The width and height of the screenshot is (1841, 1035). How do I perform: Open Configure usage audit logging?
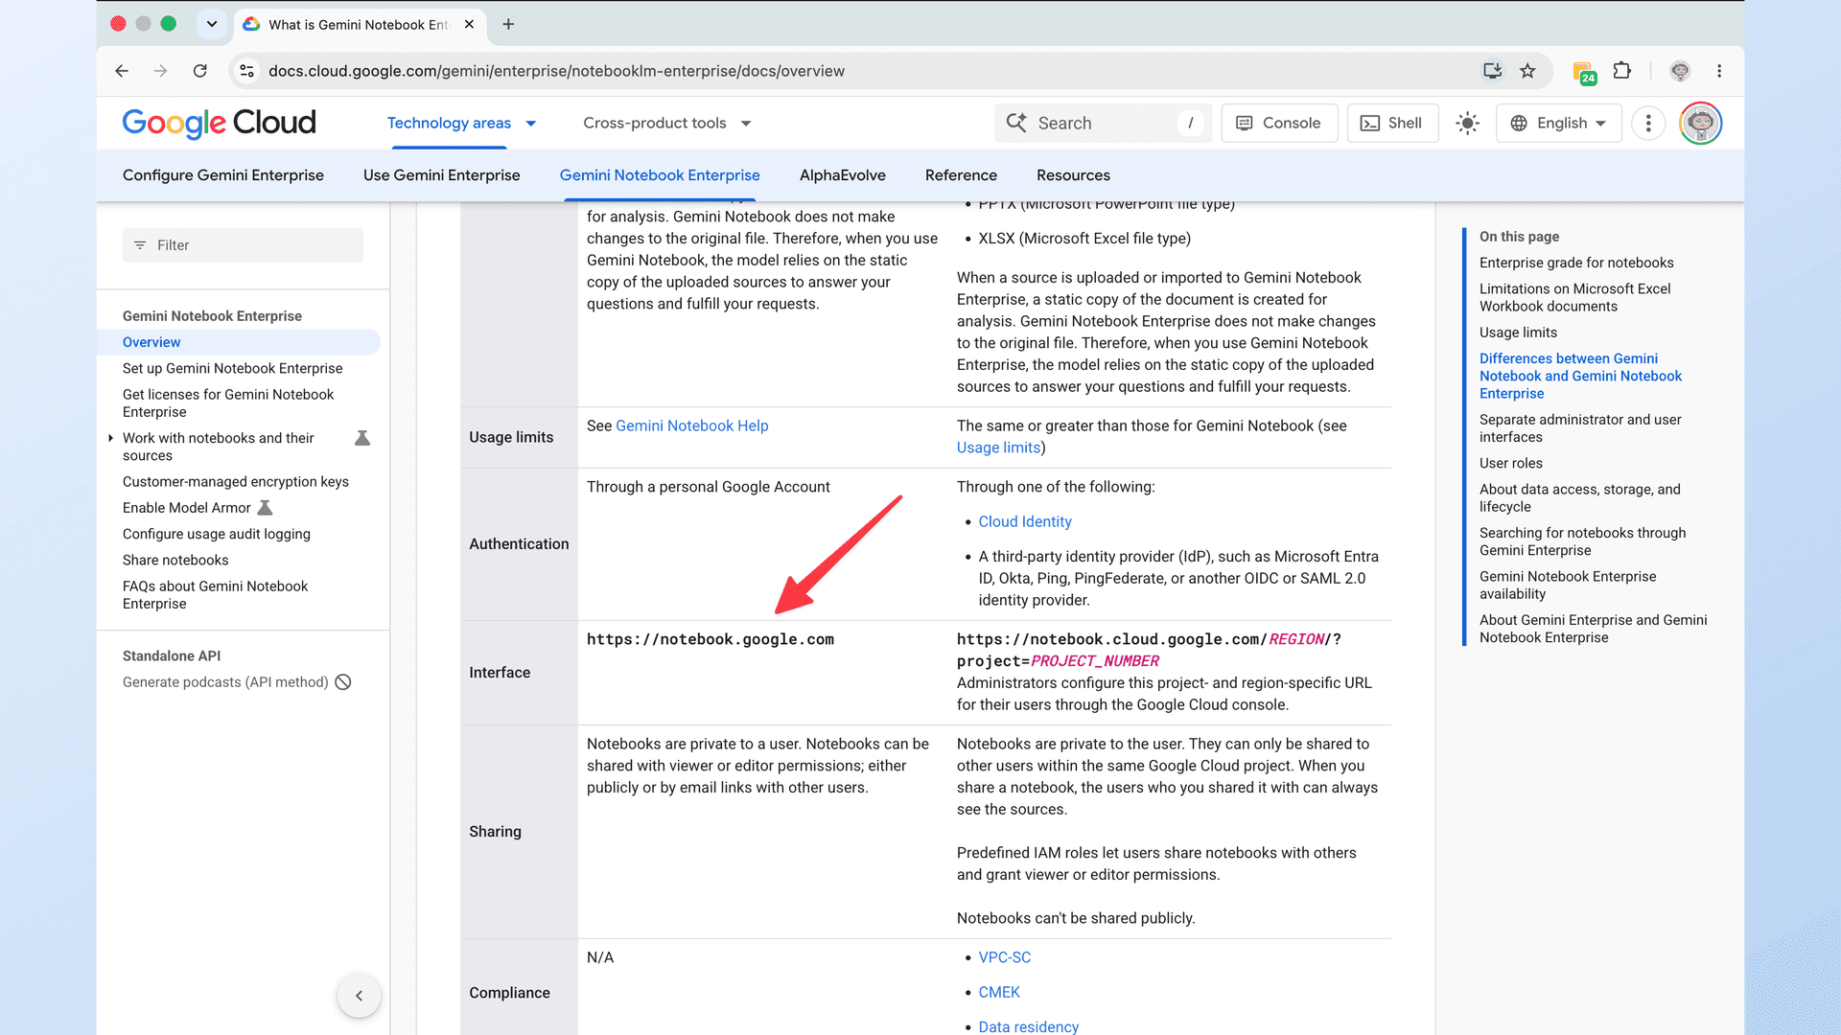216,534
